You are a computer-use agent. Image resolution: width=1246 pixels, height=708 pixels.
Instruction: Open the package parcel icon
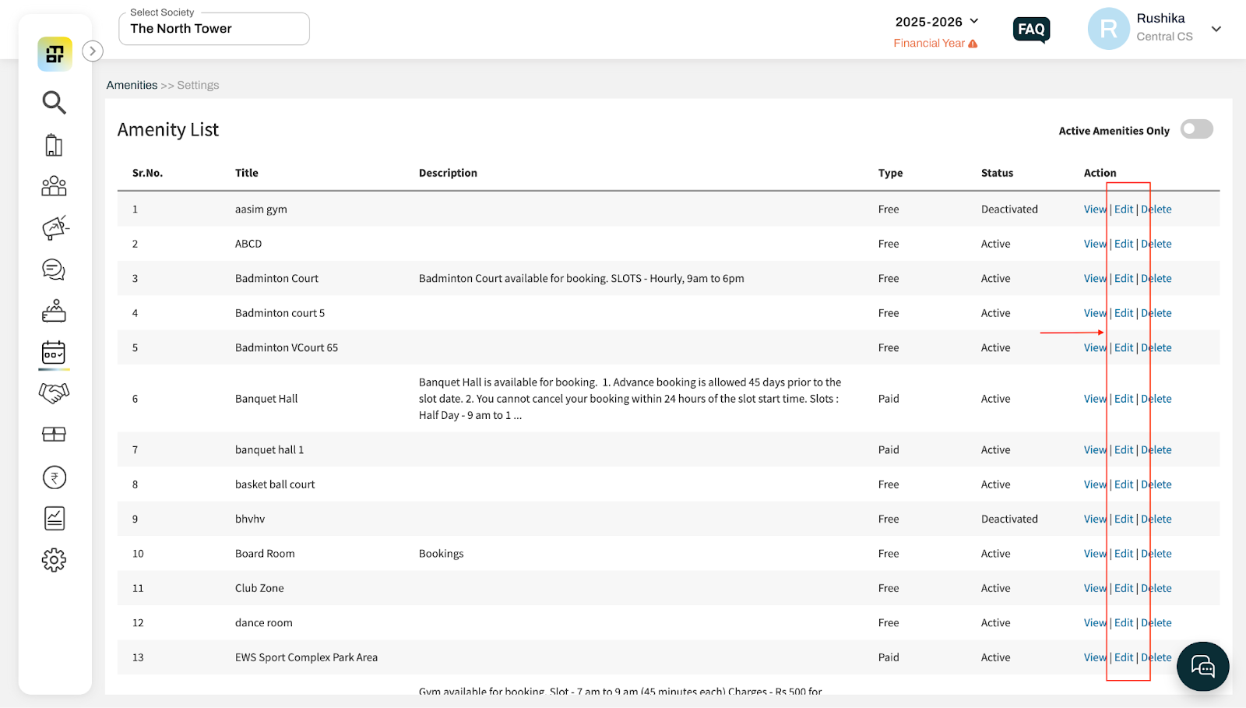point(54,435)
